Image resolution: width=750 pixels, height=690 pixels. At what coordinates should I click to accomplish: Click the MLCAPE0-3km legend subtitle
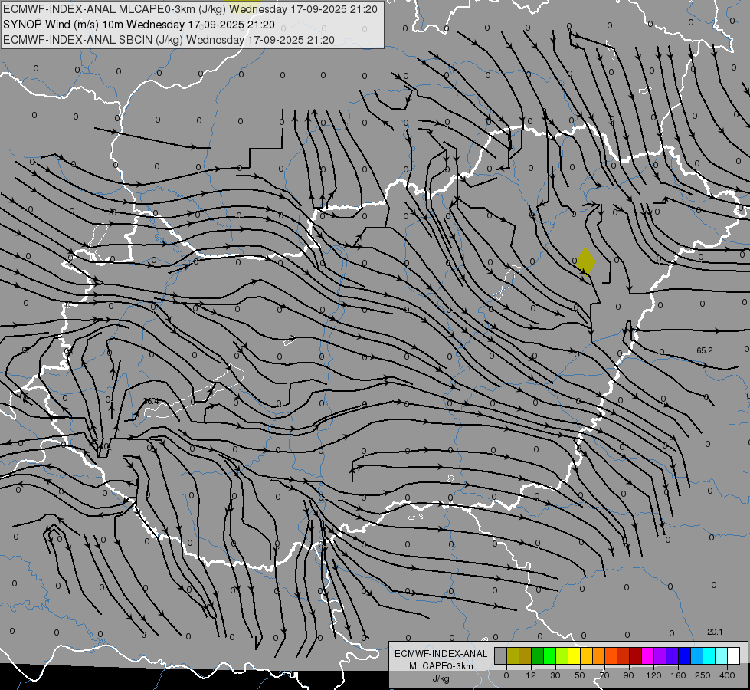click(441, 666)
